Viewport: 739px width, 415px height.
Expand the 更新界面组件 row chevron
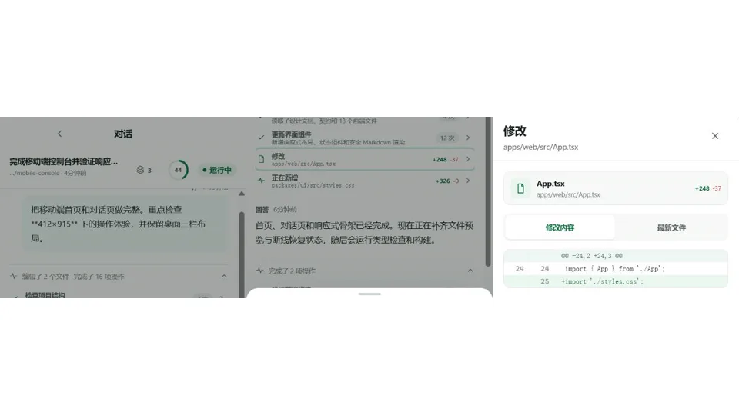coord(468,138)
